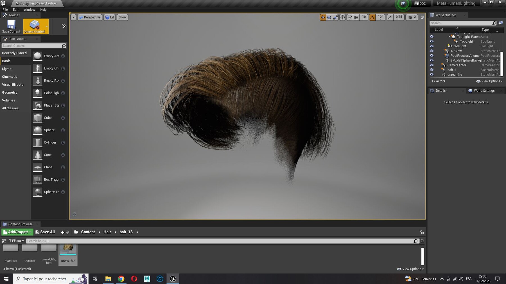Viewport: 506px width, 284px height.
Task: Toggle rotation snapping triangle icon
Action: pos(372,17)
